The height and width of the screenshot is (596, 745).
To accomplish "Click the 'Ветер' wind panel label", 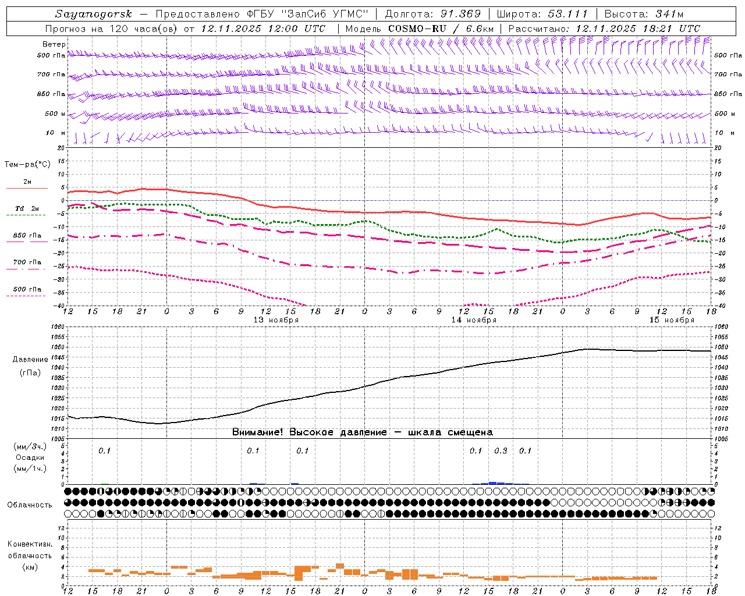I will [x=54, y=44].
